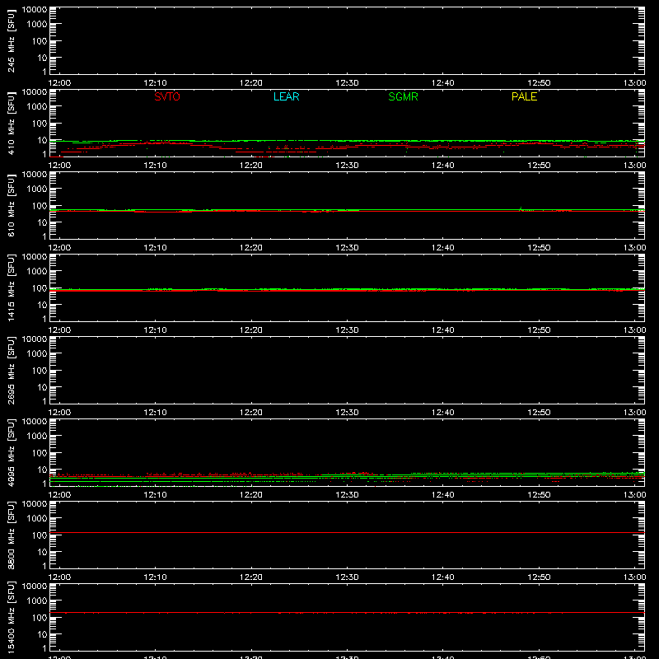This screenshot has height=659, width=659.
Task: Select the 1415 MHz [SFU] axis title
Action: (12, 287)
